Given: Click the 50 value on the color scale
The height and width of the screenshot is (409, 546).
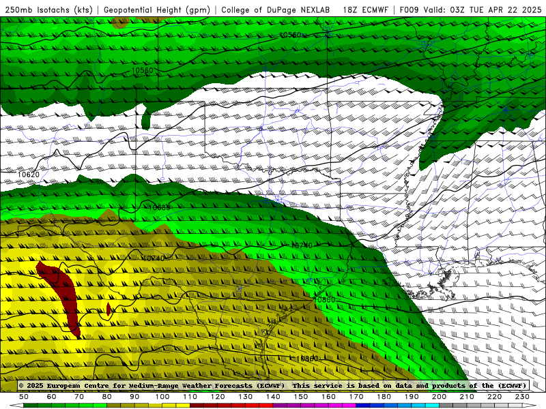Looking at the screenshot, I should (x=24, y=397).
